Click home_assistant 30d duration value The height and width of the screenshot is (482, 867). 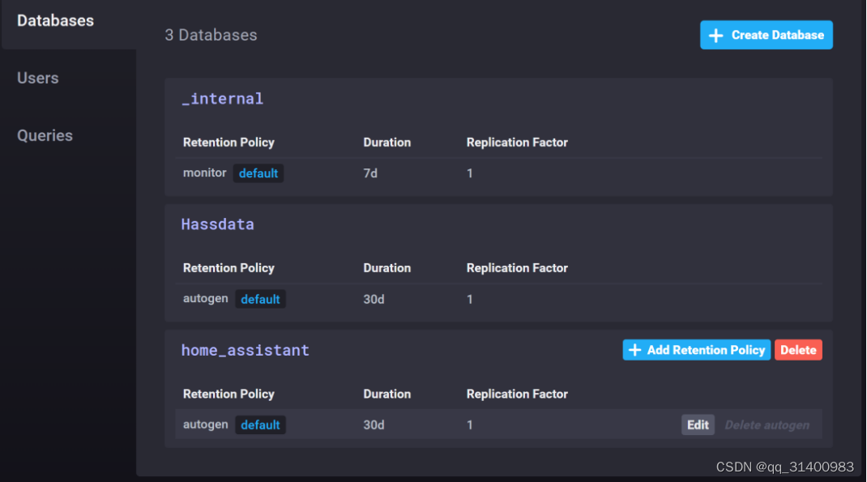coord(374,425)
